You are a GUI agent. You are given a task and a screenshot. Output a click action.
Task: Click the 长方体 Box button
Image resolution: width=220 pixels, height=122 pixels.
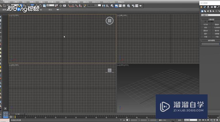[206, 25]
